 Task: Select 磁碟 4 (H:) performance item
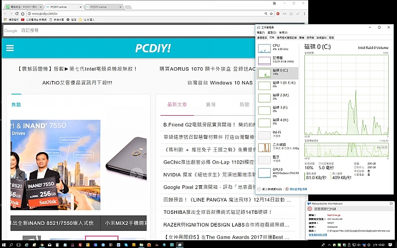[x=278, y=123]
